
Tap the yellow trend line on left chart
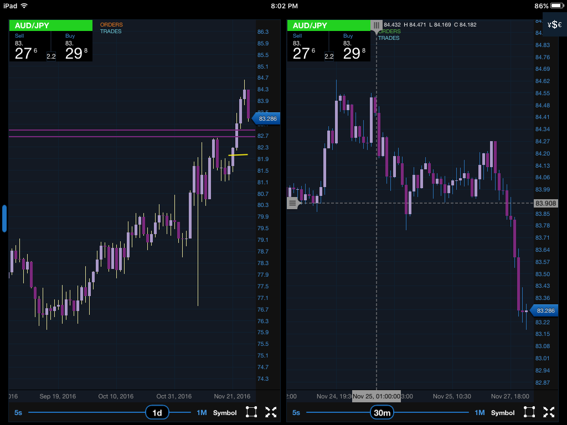pos(238,155)
